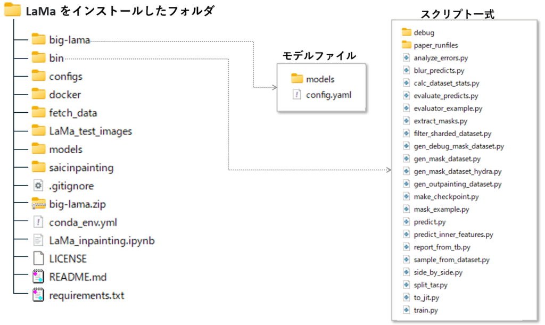
Task: Select the requirements.txt notepad icon
Action: coord(38,295)
